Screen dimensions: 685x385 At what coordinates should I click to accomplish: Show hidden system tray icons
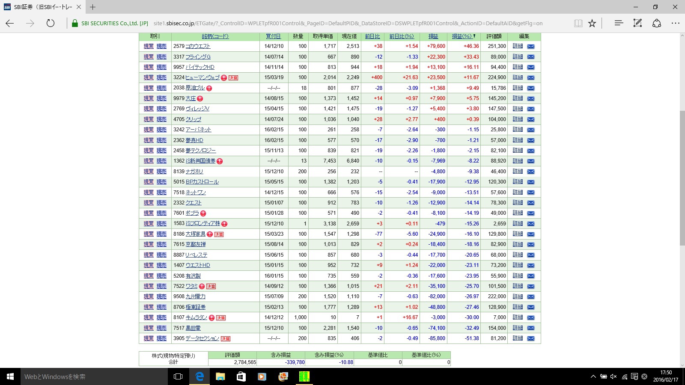click(x=593, y=376)
